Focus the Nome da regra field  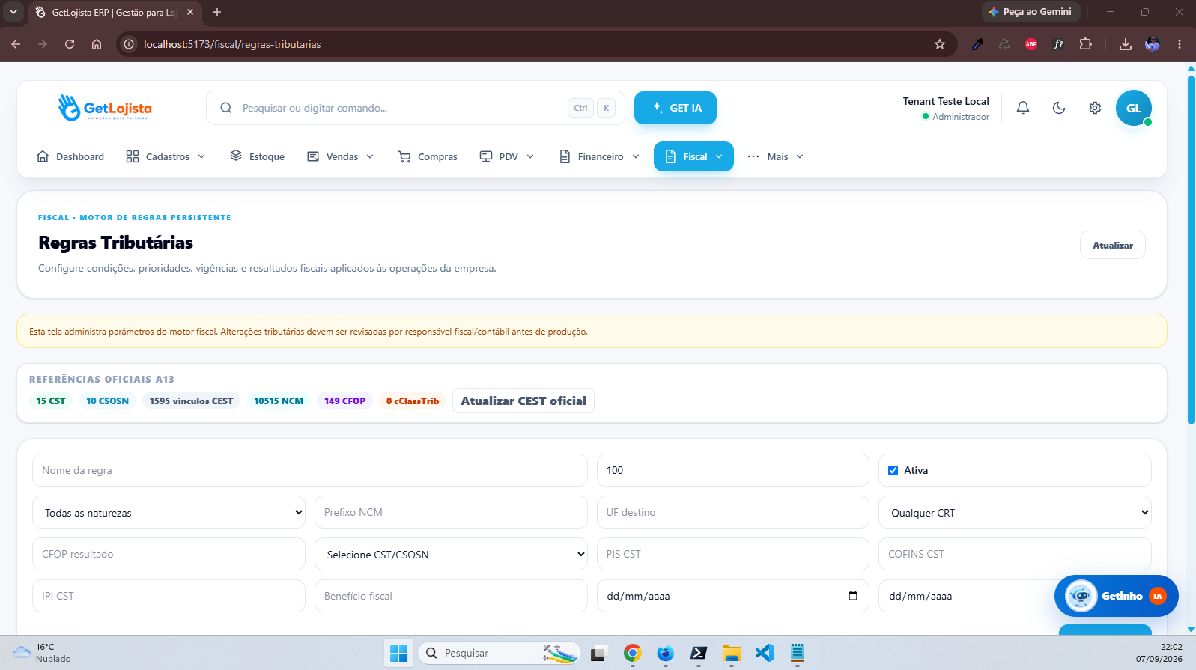310,470
